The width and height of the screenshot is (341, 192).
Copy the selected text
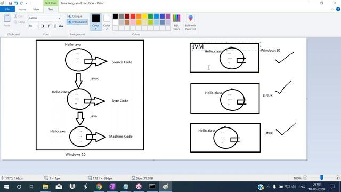[19, 22]
